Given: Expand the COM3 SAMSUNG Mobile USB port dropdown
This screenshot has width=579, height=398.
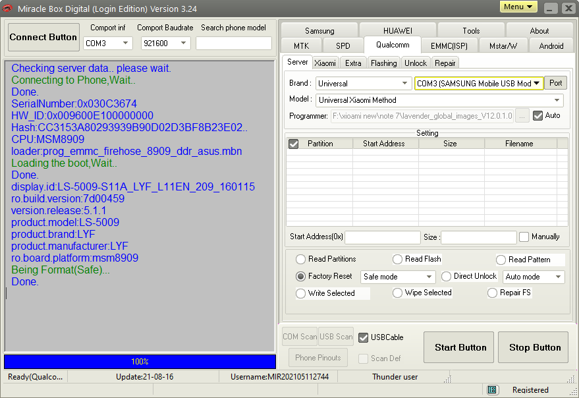Looking at the screenshot, I should 537,83.
